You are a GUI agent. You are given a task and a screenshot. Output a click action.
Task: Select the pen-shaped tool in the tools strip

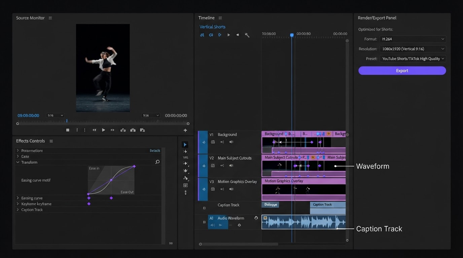click(185, 178)
